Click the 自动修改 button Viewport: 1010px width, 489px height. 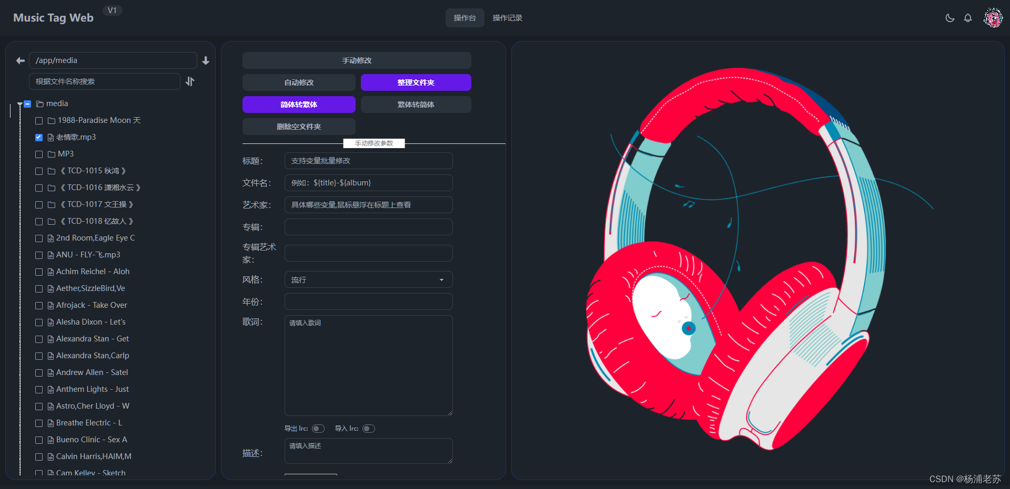point(299,82)
